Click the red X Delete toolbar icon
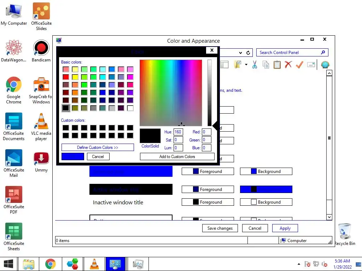This screenshot has width=362, height=271. click(x=288, y=65)
